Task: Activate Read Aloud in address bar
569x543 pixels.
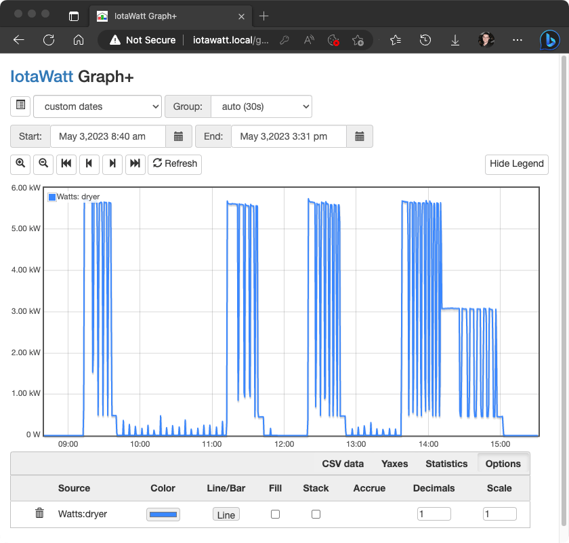Action: (x=309, y=40)
